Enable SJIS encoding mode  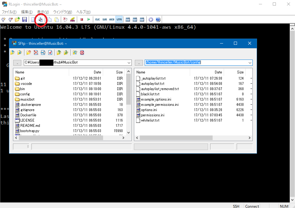click(104, 19)
